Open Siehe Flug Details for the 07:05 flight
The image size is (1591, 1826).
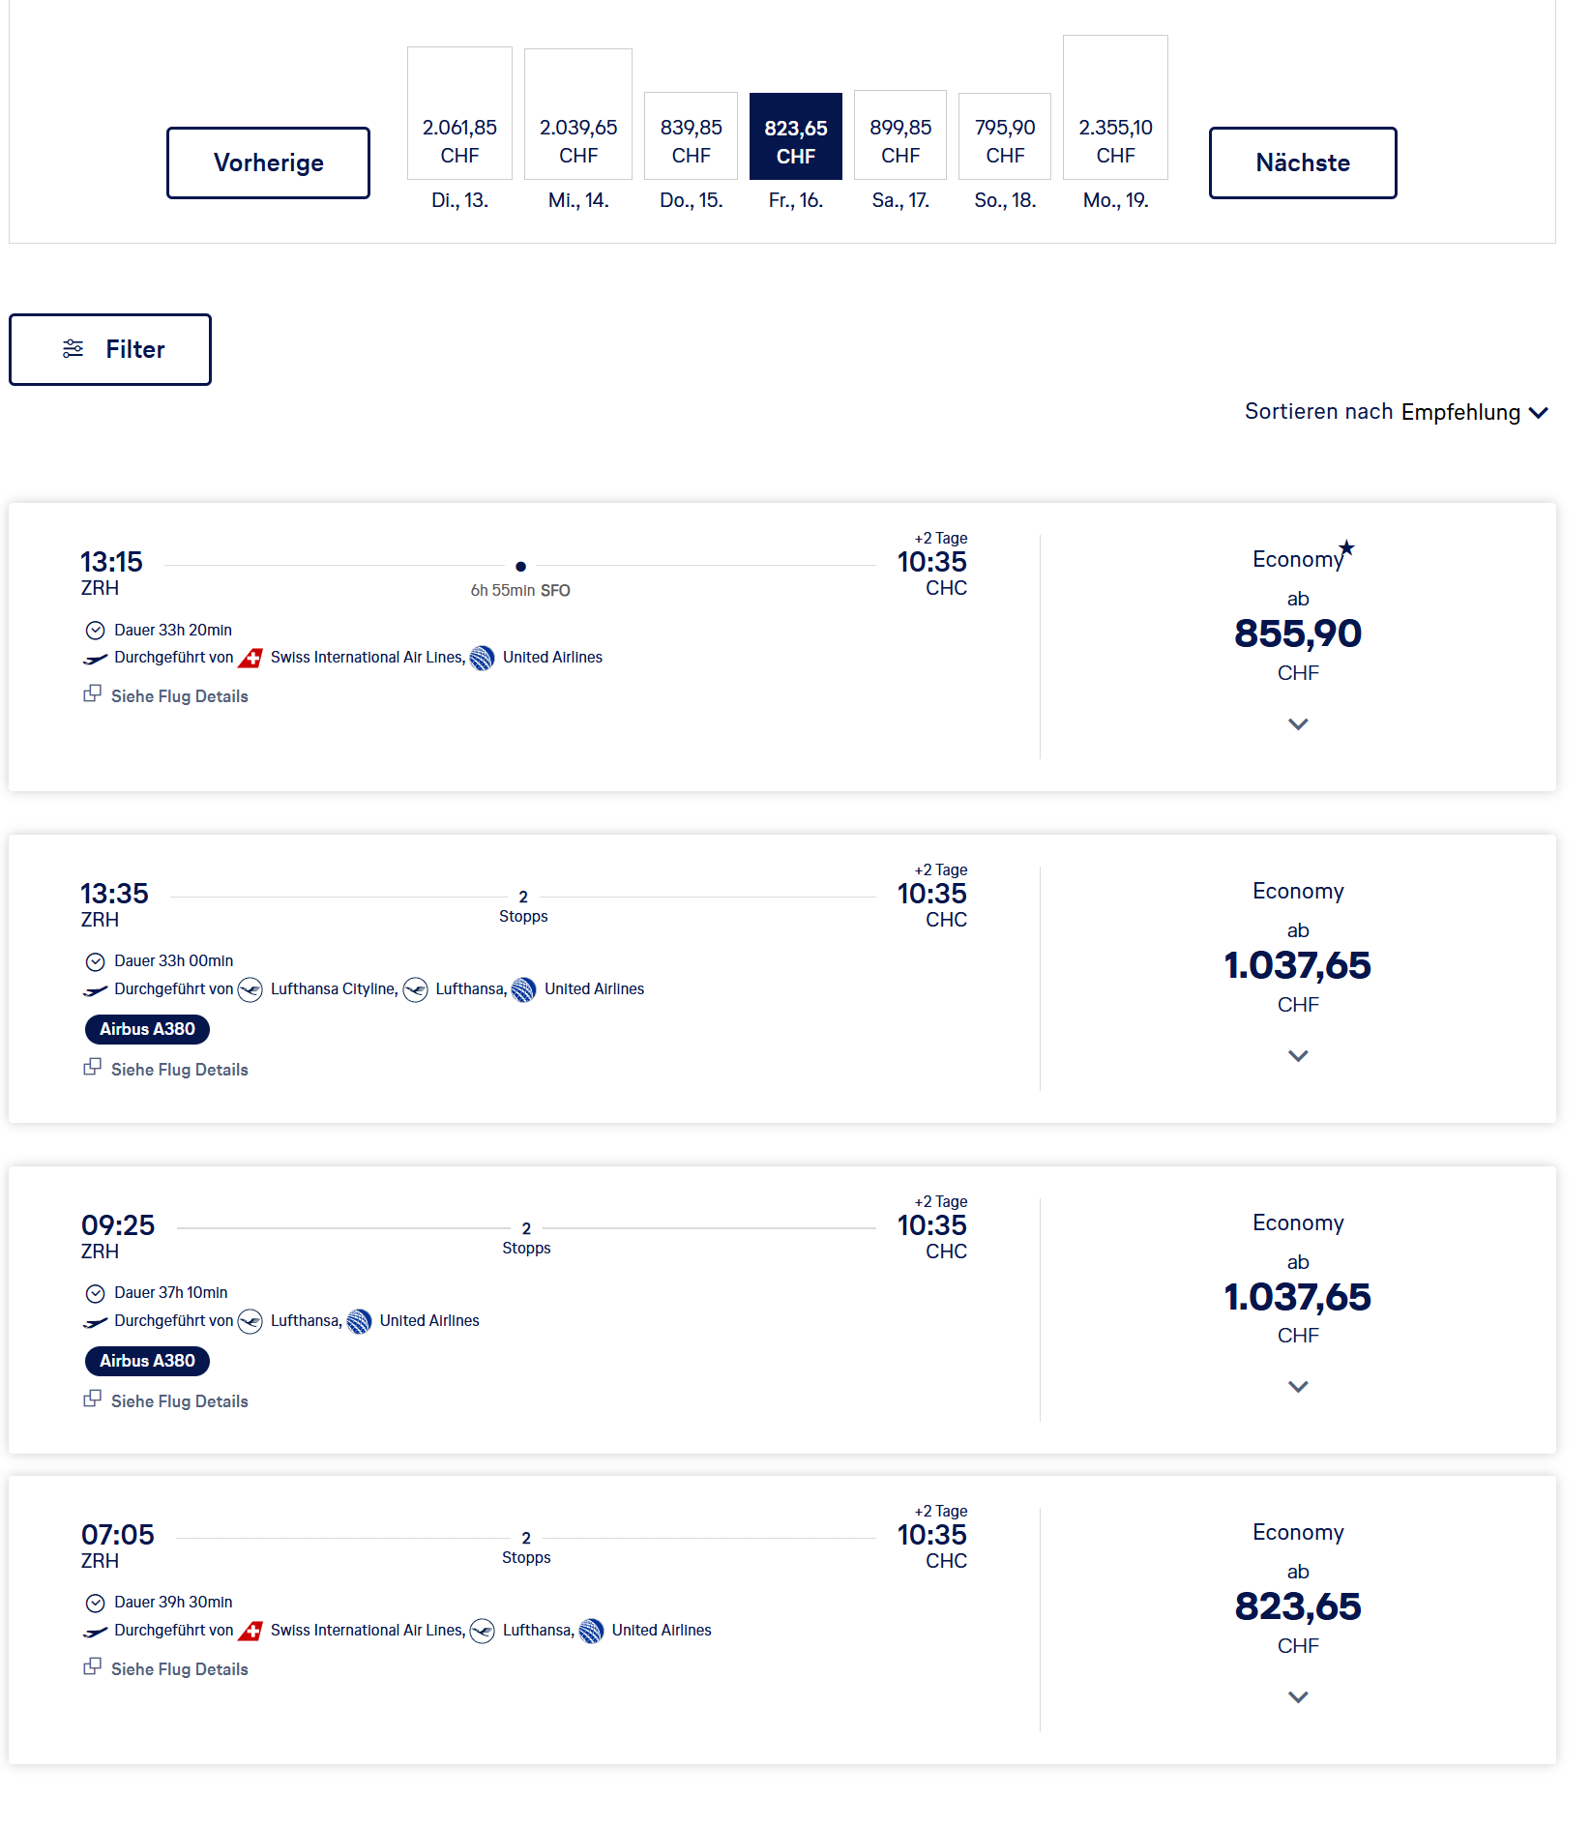click(179, 1669)
